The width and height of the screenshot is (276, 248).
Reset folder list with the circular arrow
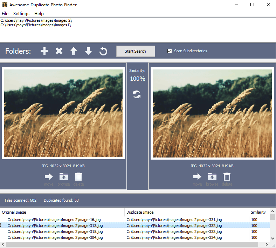tap(103, 51)
